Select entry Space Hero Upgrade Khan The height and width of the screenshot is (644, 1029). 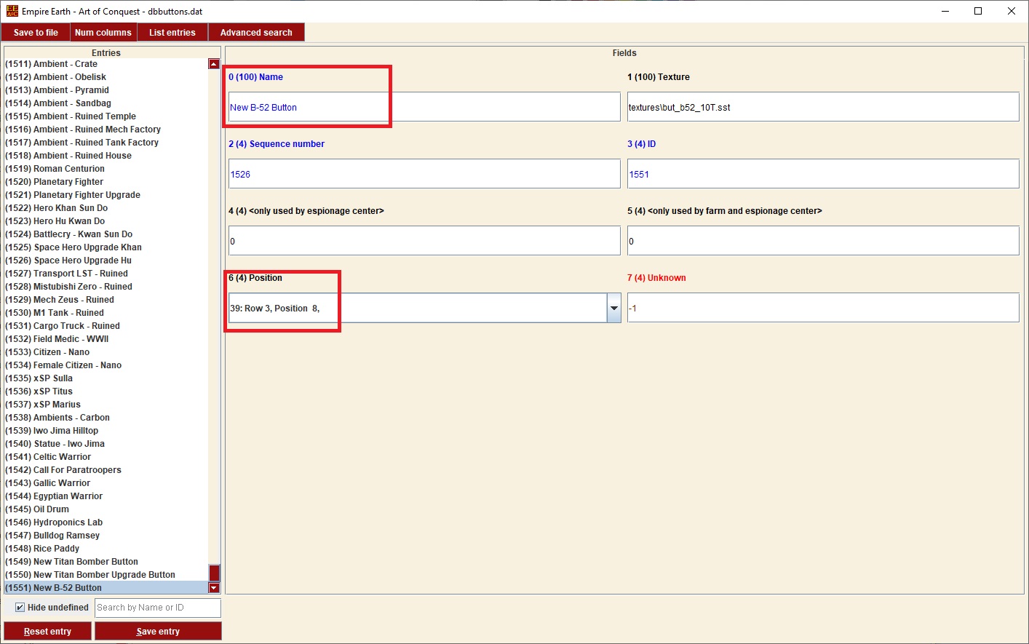(106, 247)
